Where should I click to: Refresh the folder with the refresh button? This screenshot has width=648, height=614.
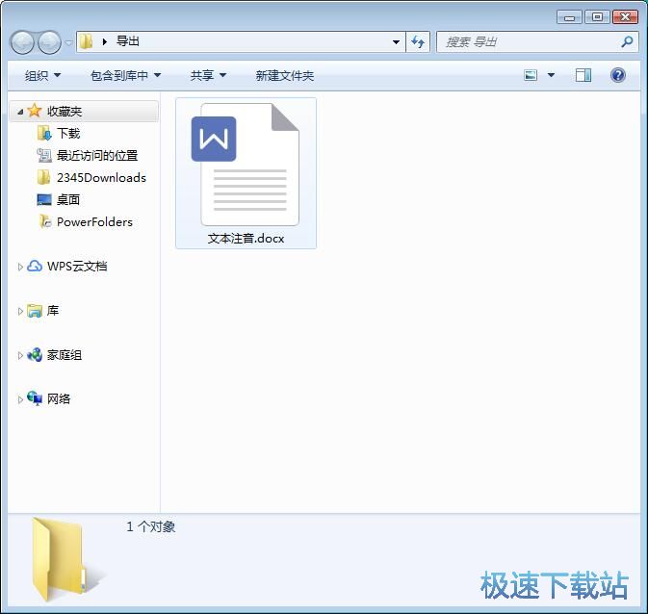pyautogui.click(x=418, y=41)
